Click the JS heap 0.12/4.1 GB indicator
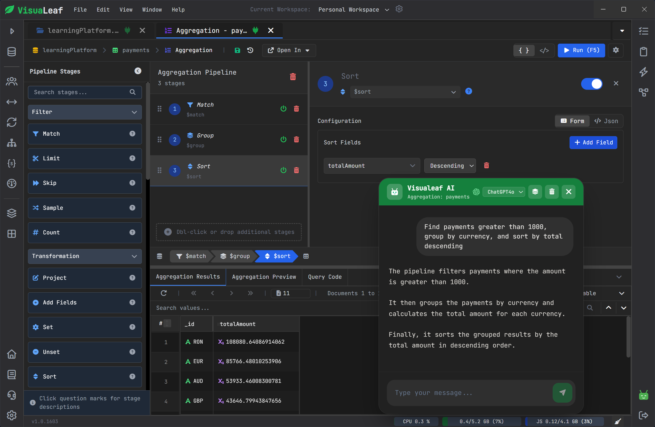Viewport: 655px width, 427px height. (x=564, y=421)
